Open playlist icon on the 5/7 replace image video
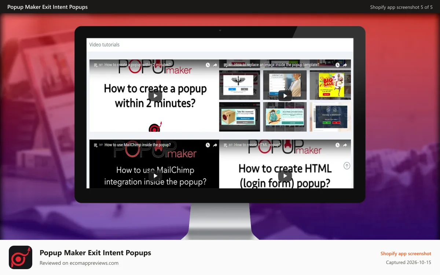This screenshot has width=440, height=275. (x=225, y=65)
